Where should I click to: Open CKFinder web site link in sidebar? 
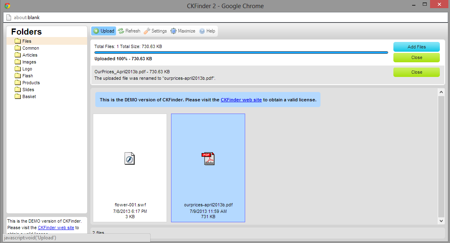point(56,228)
